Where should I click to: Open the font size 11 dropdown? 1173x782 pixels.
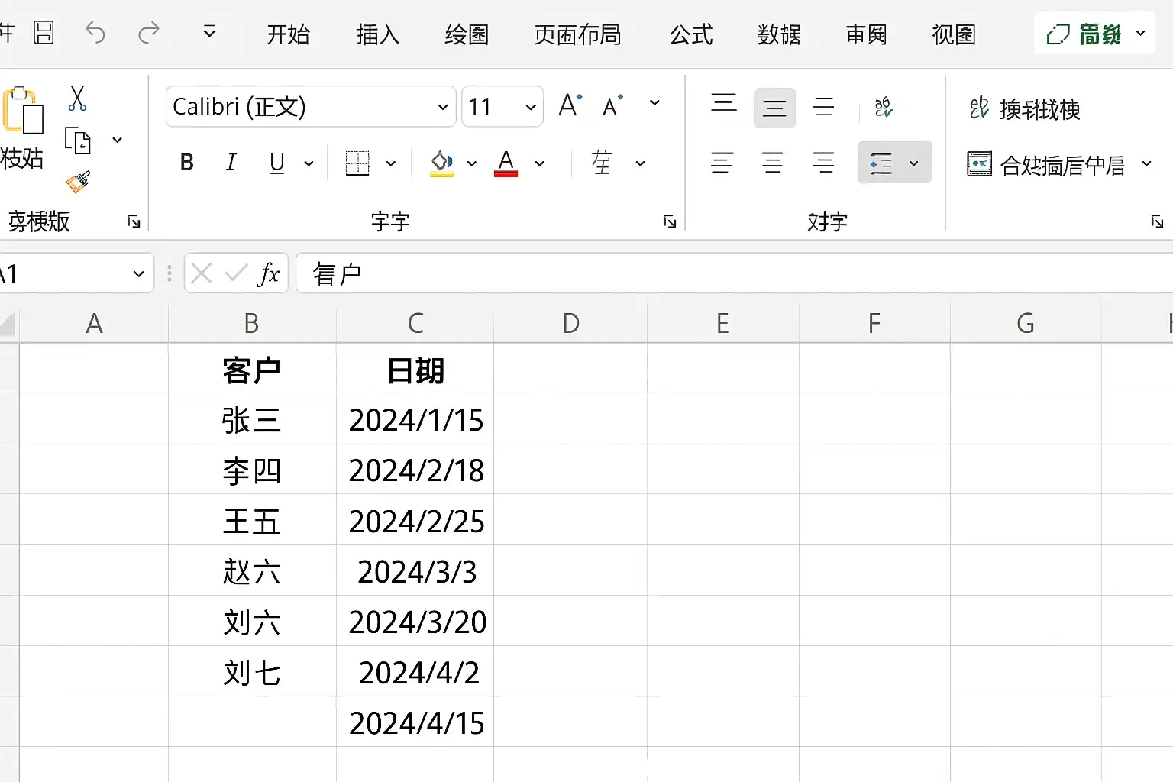[531, 107]
